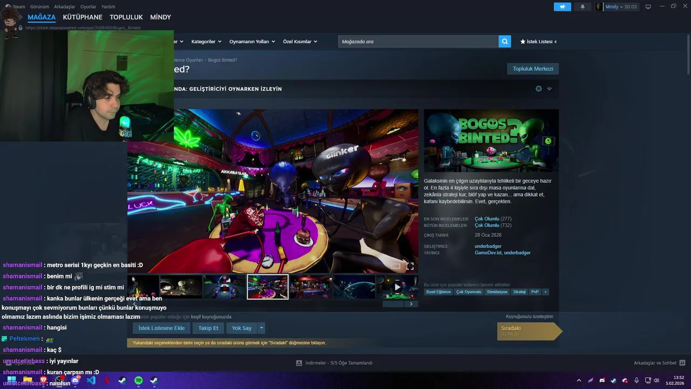Open the GameDev.ist publisher link

[489, 253]
